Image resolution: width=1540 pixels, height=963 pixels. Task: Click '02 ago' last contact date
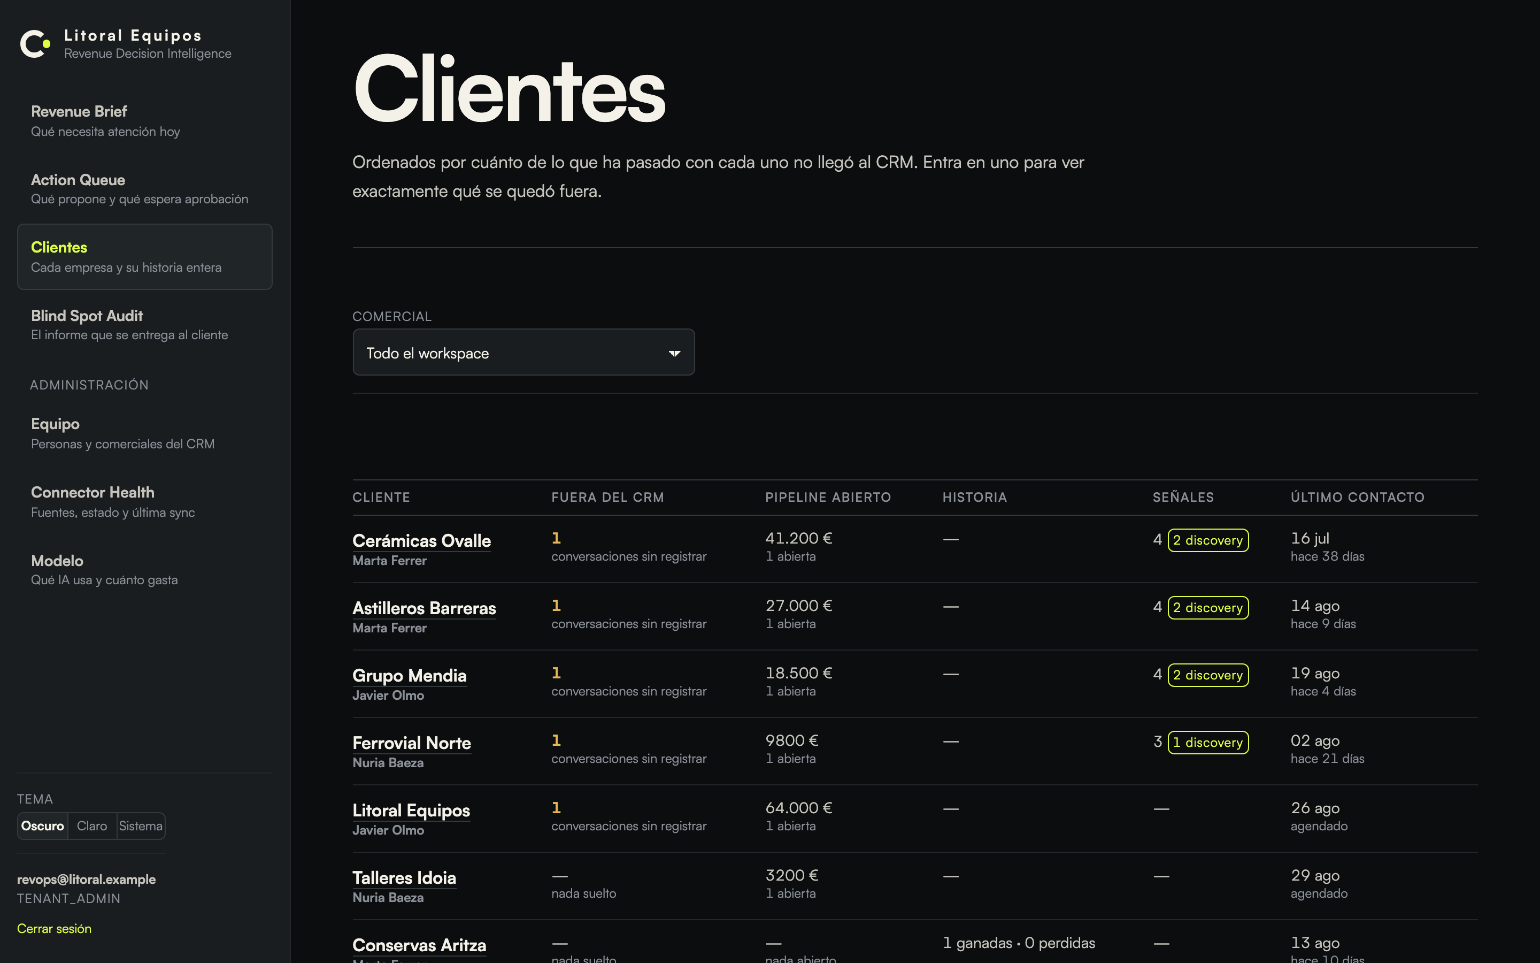(1315, 742)
